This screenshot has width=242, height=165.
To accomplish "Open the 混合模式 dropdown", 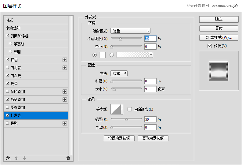I will coord(130,31).
